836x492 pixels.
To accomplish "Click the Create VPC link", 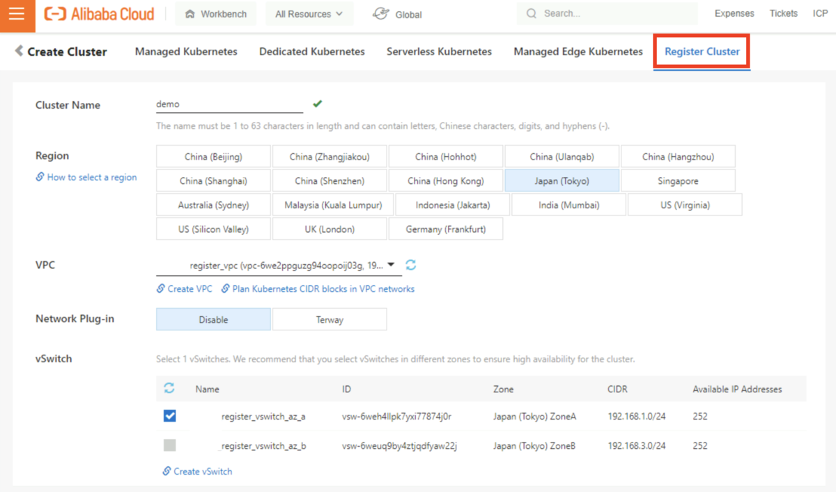I will point(190,289).
